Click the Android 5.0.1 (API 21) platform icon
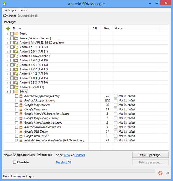The width and height of the screenshot is (173, 181). point(16,51)
